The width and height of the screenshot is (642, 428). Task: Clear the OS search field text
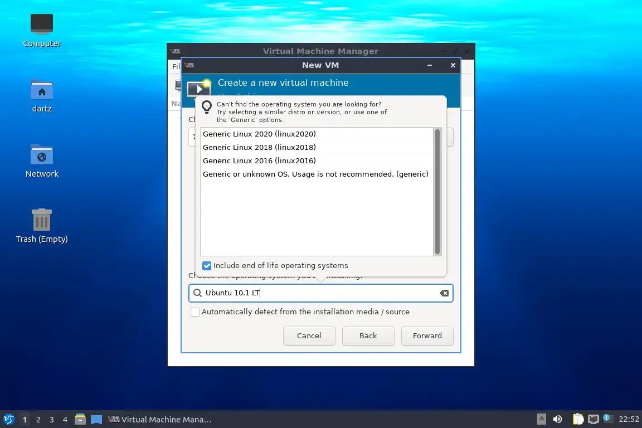click(x=444, y=293)
